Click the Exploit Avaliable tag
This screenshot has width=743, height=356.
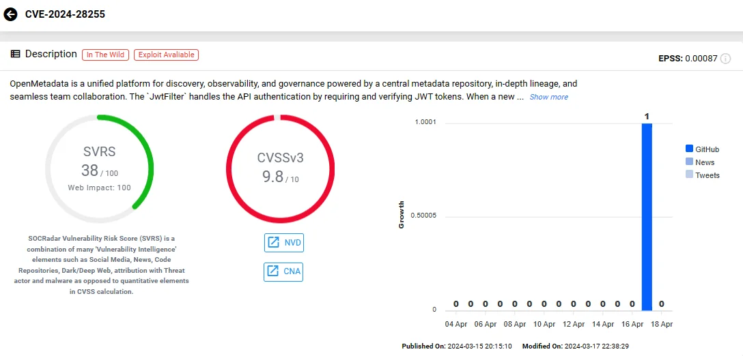pos(167,55)
